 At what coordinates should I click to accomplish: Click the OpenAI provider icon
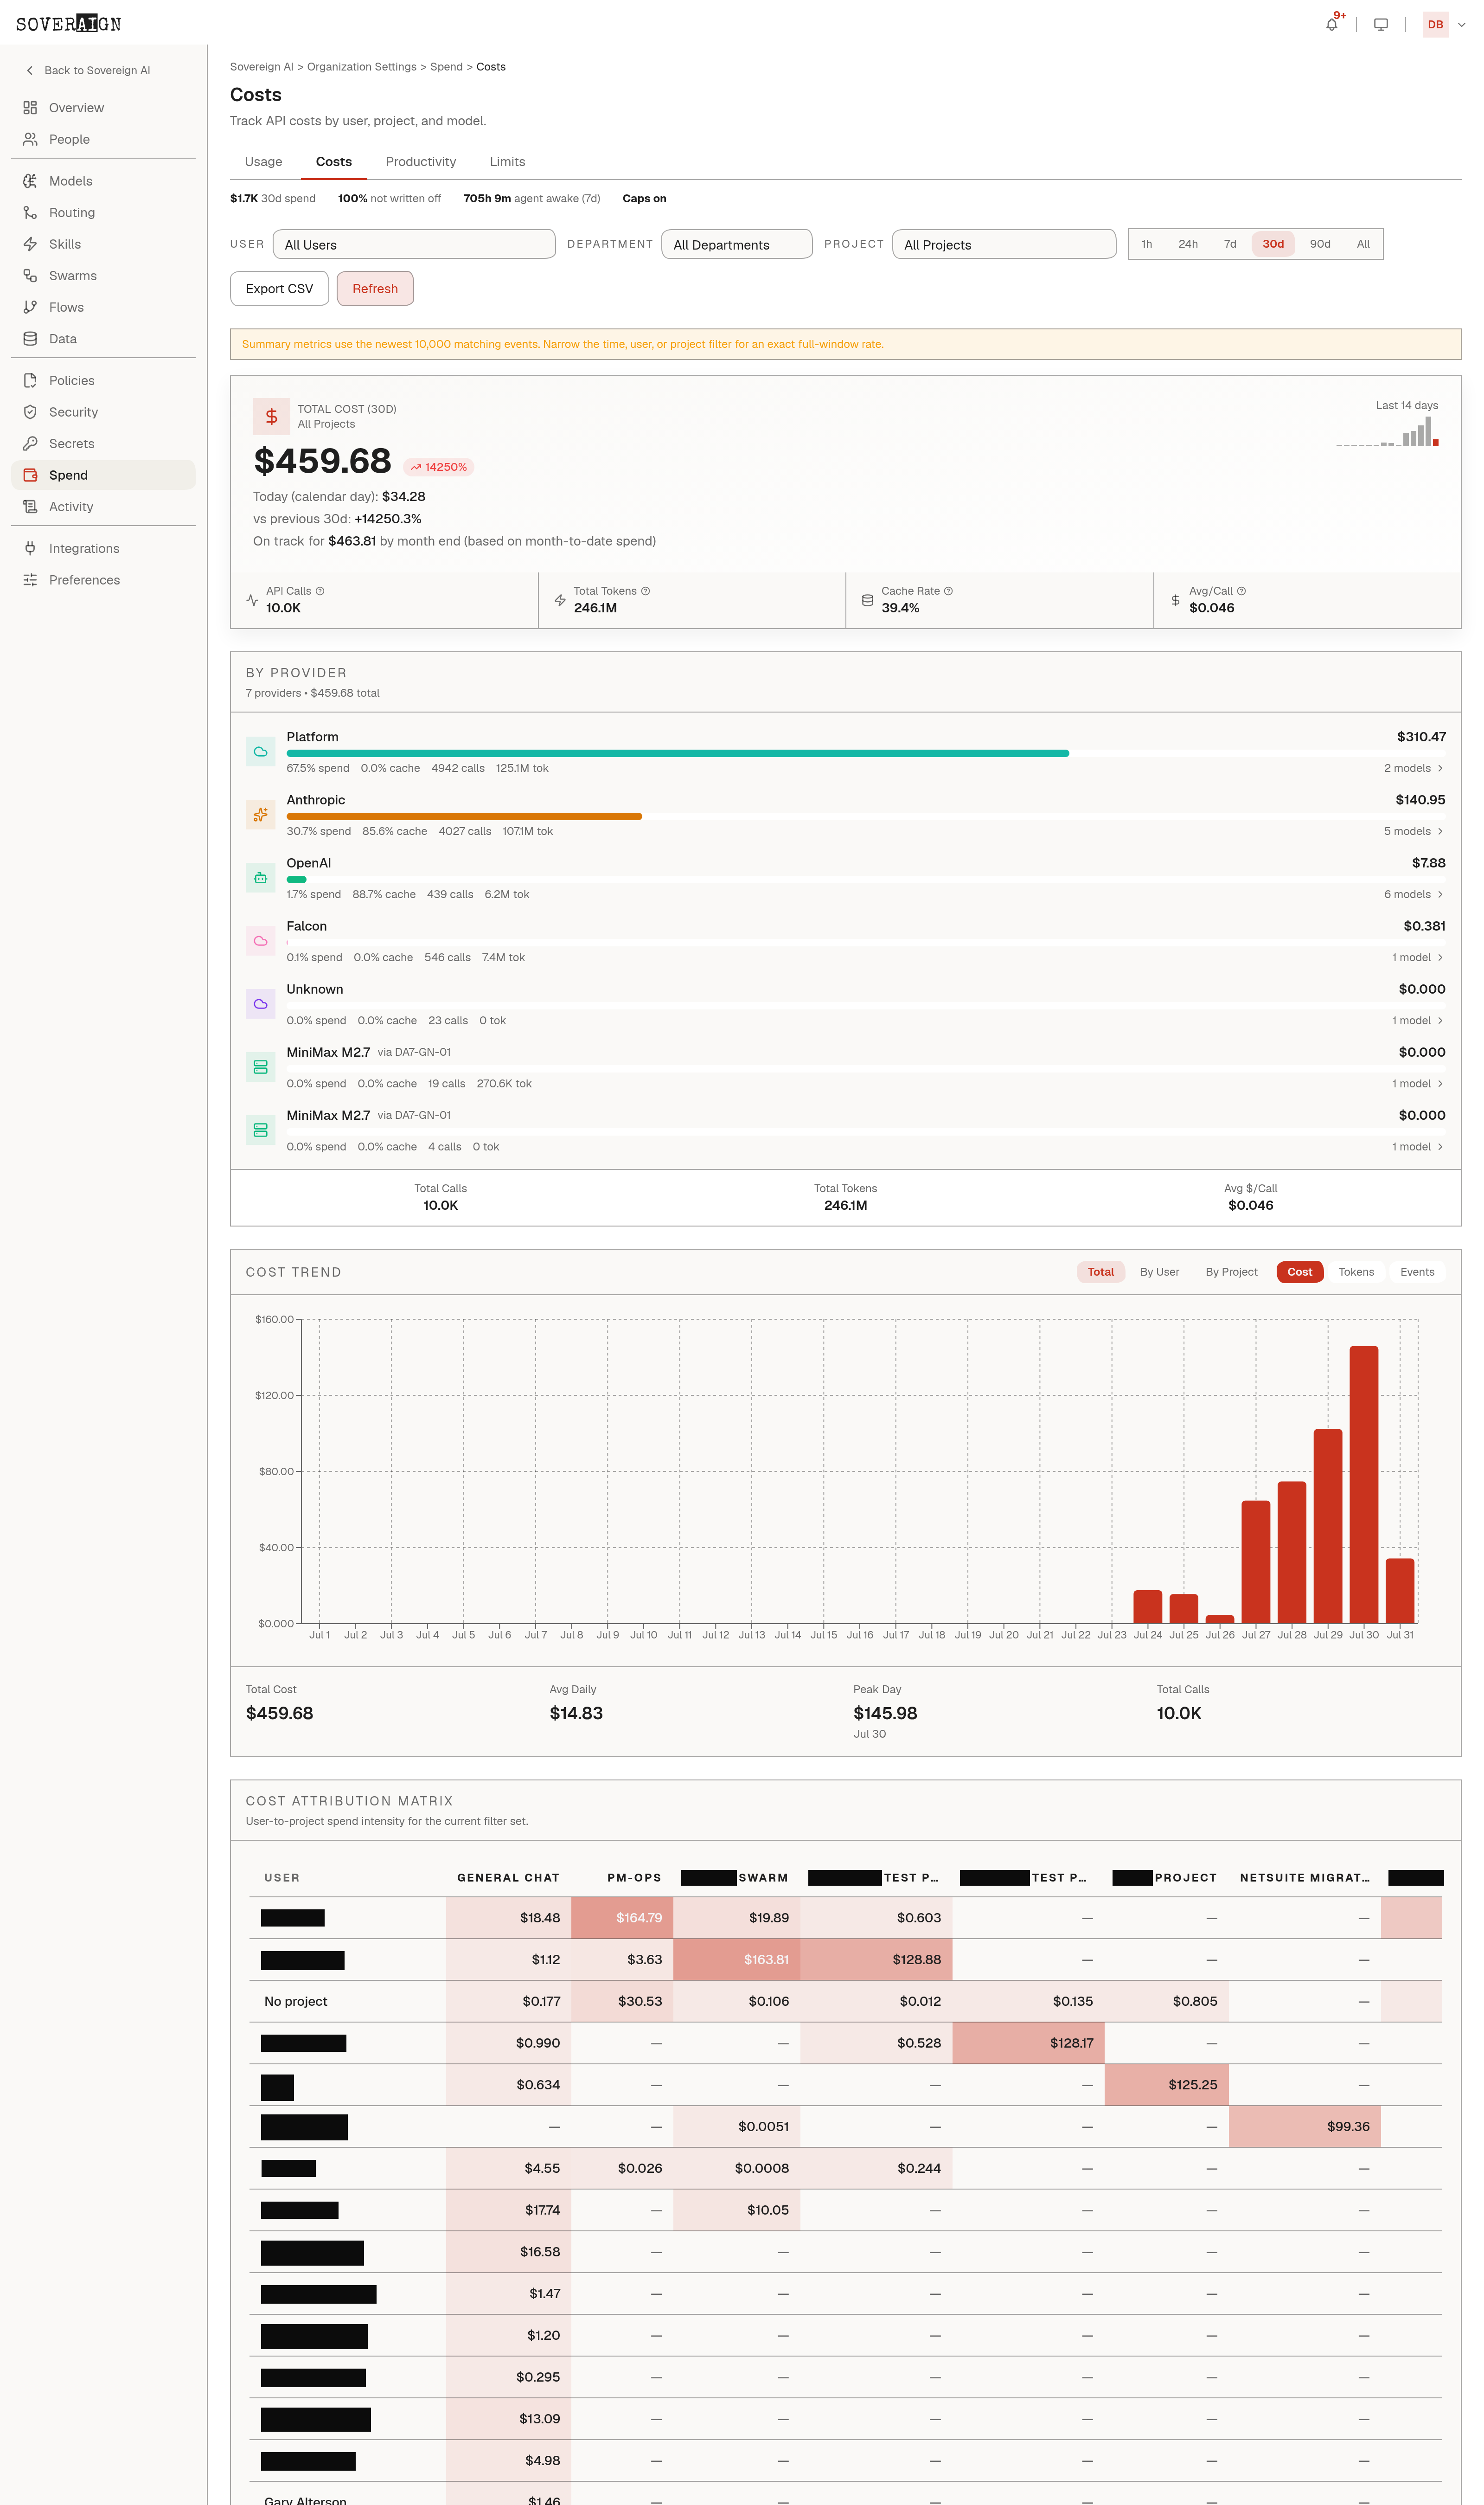click(x=260, y=878)
